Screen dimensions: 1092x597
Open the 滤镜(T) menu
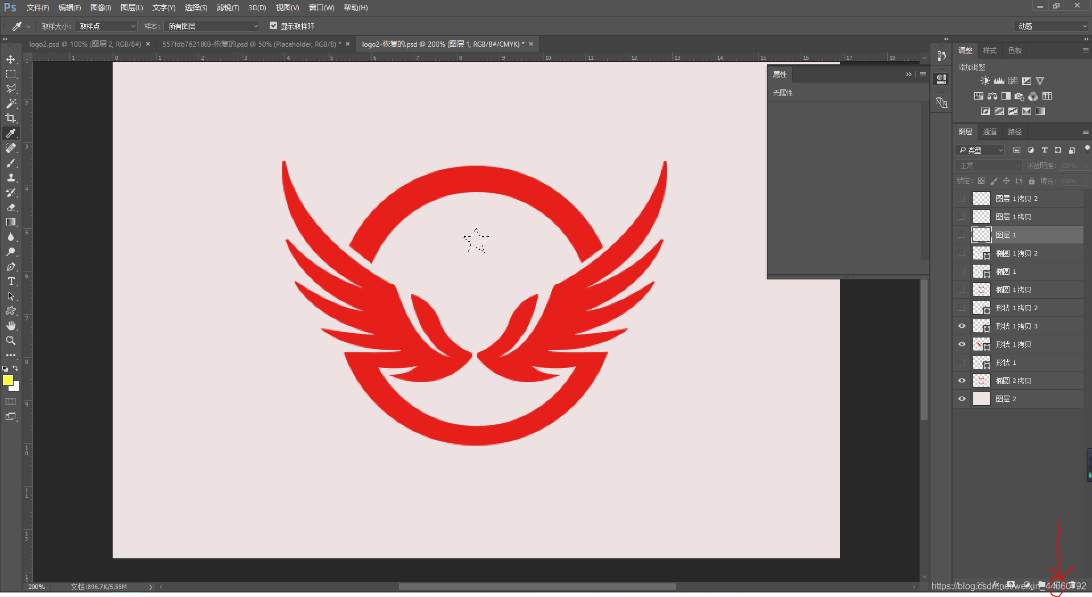228,7
